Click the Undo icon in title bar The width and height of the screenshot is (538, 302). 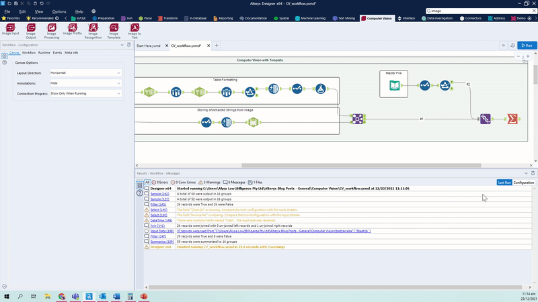42,3
